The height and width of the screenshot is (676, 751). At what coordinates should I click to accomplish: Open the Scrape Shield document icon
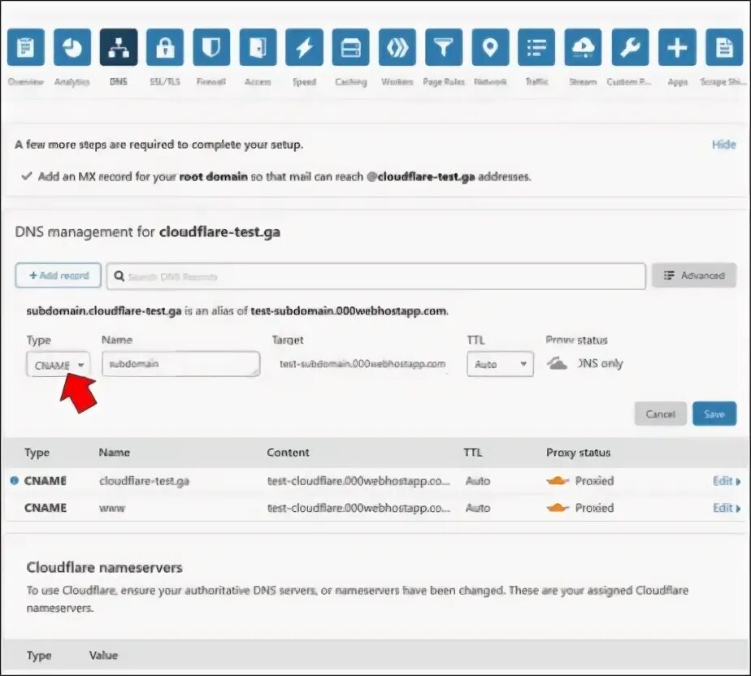tap(724, 47)
